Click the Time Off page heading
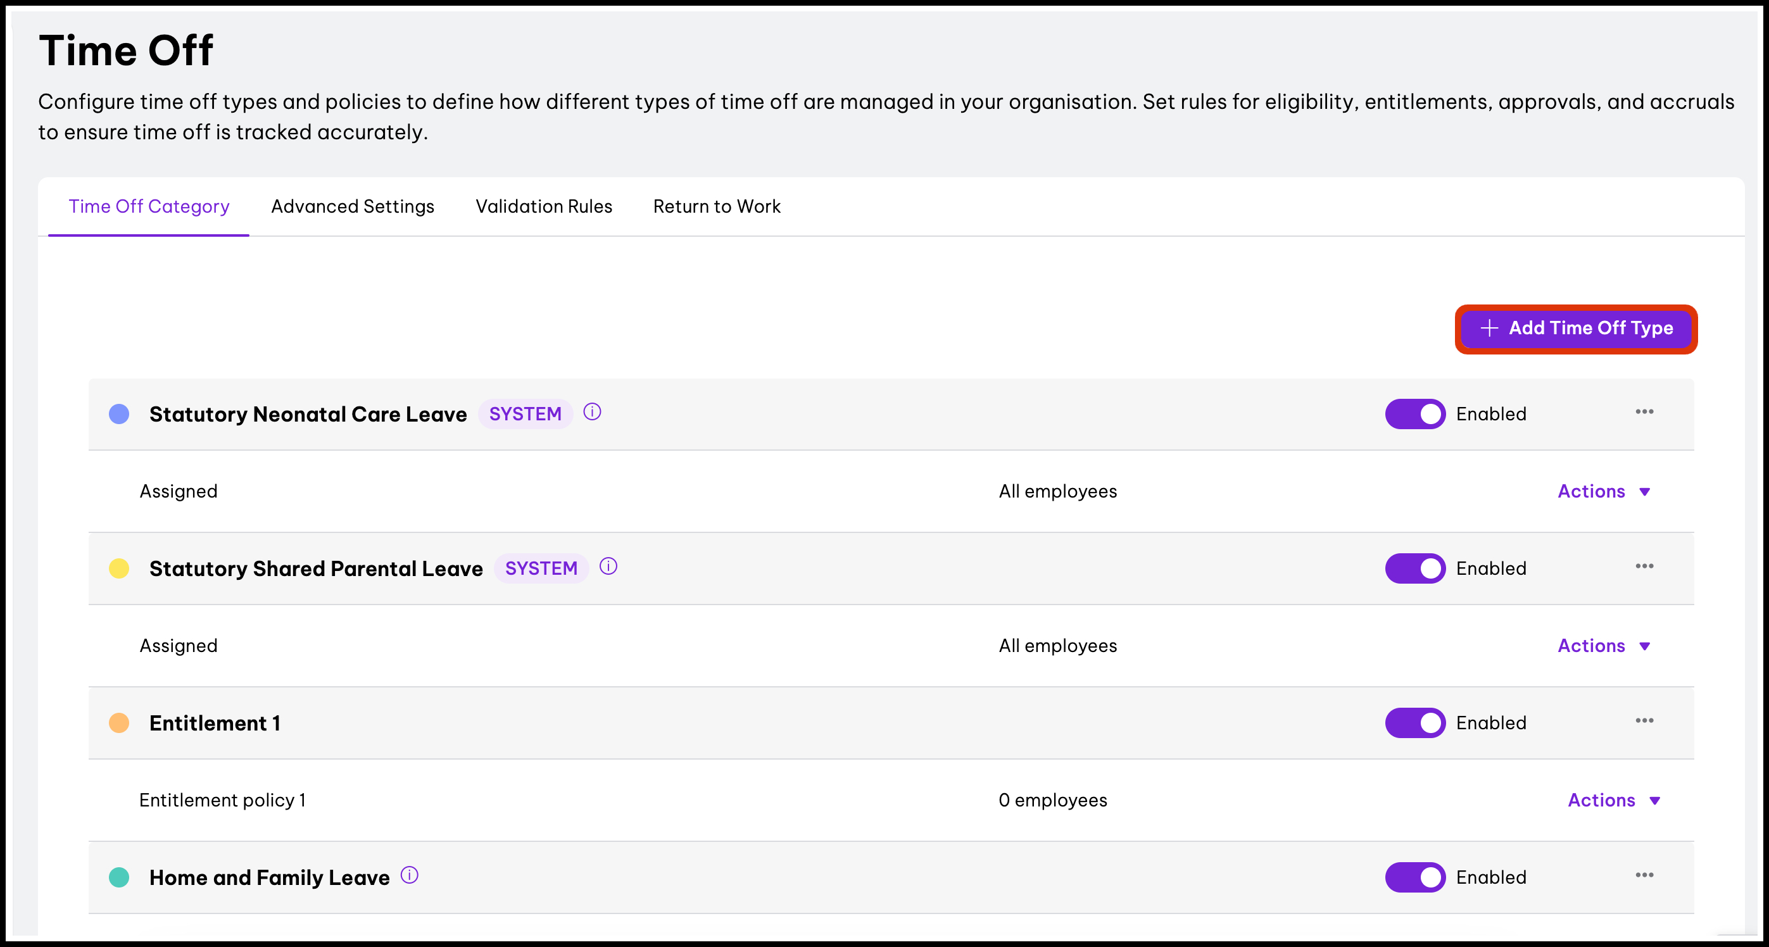This screenshot has height=947, width=1769. 125,51
